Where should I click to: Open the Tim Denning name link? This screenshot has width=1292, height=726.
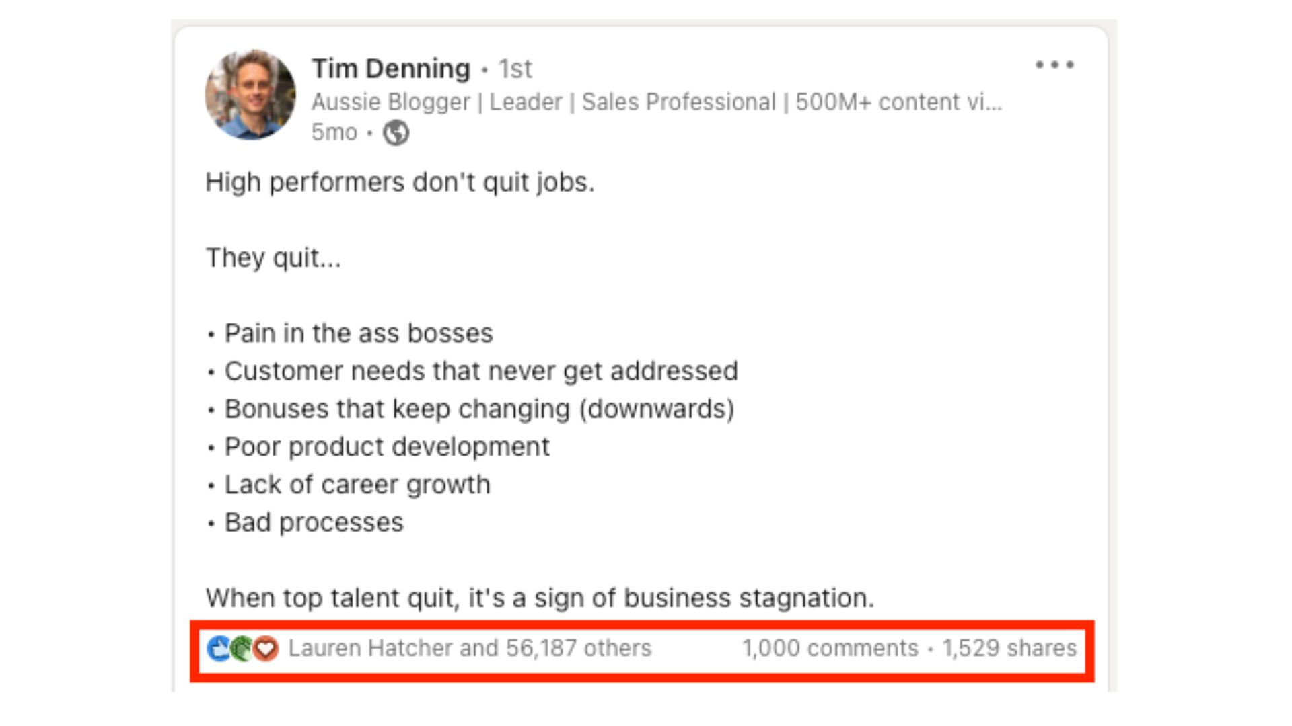point(391,69)
